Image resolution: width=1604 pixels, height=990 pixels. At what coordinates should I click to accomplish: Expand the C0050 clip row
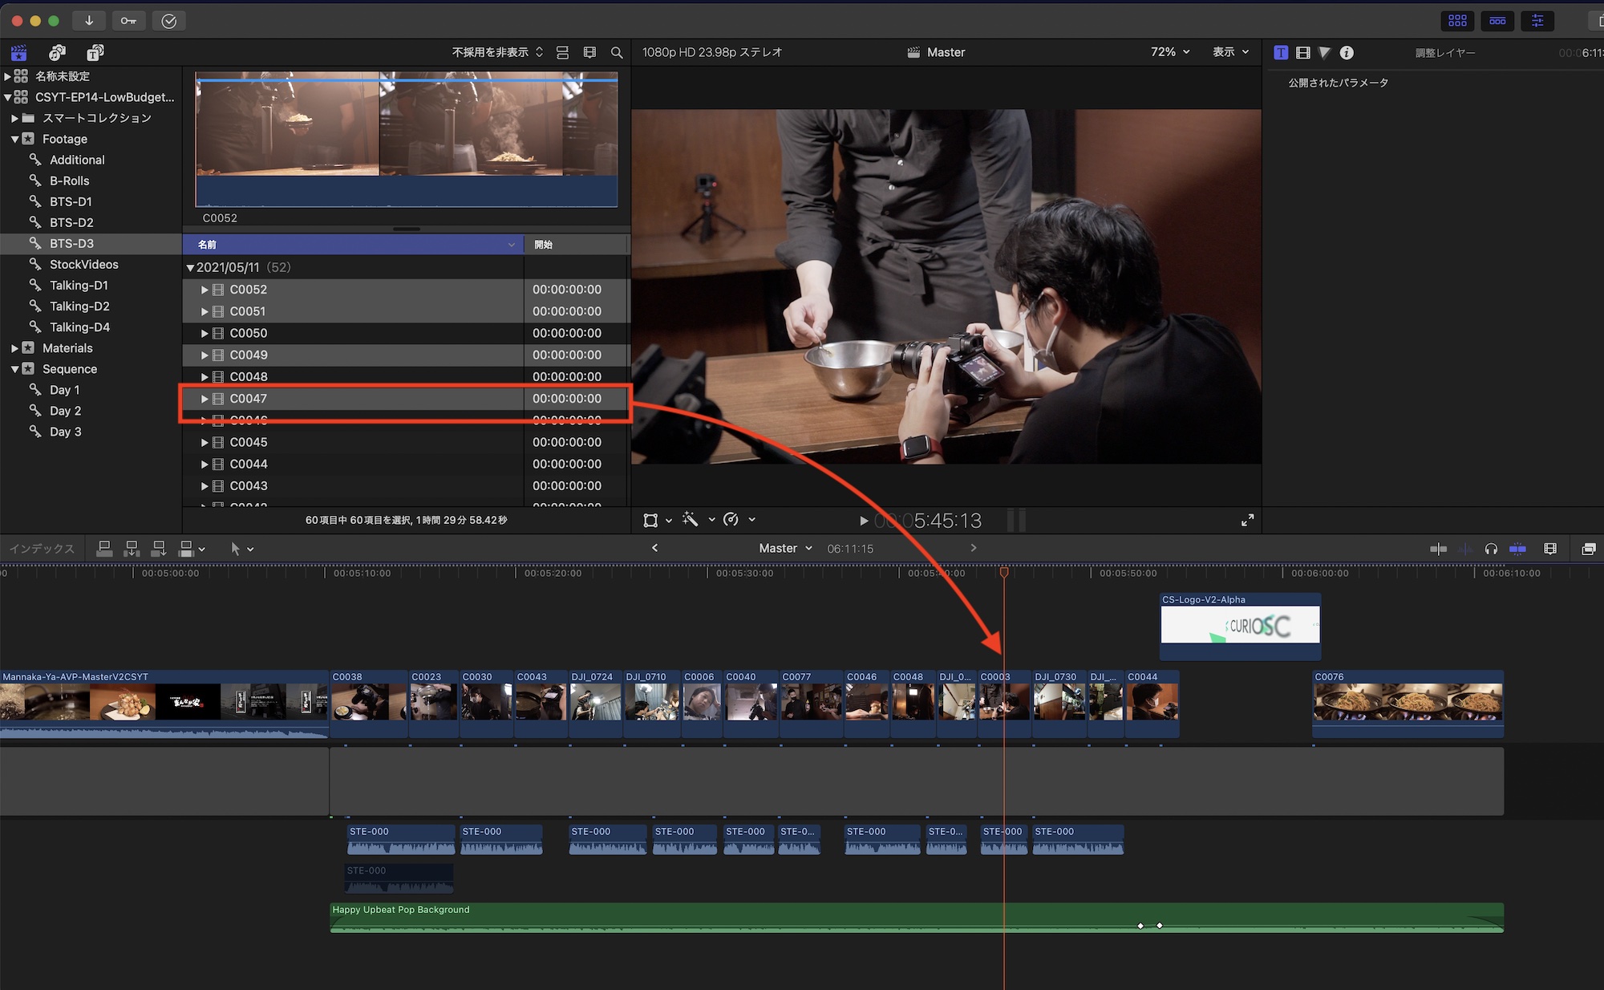click(205, 333)
